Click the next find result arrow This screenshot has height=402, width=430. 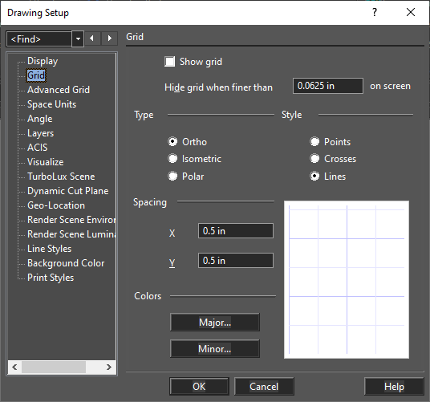point(110,39)
